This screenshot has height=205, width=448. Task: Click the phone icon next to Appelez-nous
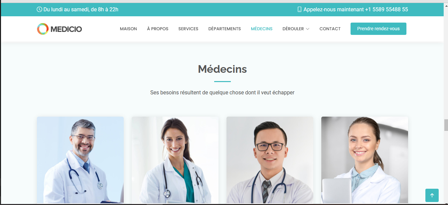pos(299,9)
